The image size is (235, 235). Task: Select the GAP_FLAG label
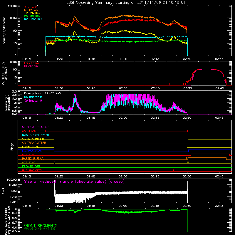[29, 131]
